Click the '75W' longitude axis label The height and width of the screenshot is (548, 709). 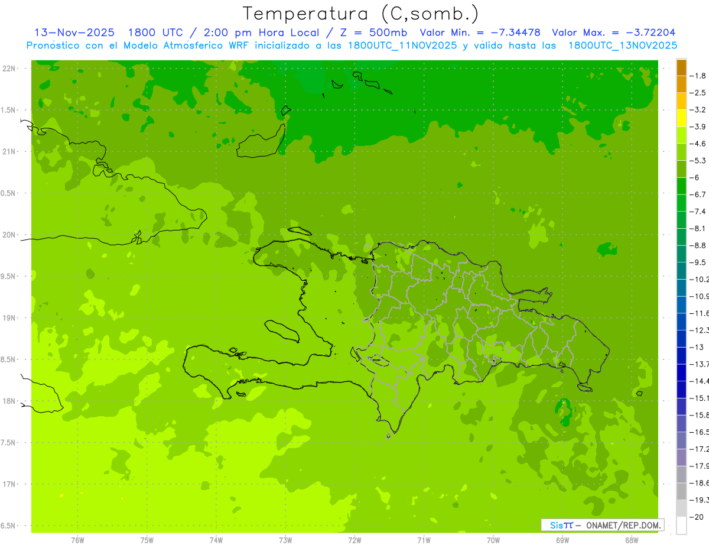pos(147,540)
